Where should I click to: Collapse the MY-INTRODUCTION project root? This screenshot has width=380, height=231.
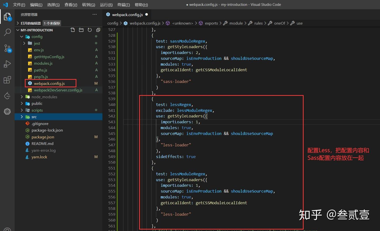tap(18, 30)
